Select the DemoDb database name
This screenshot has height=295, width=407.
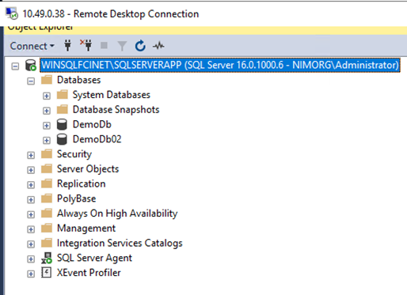(x=92, y=124)
